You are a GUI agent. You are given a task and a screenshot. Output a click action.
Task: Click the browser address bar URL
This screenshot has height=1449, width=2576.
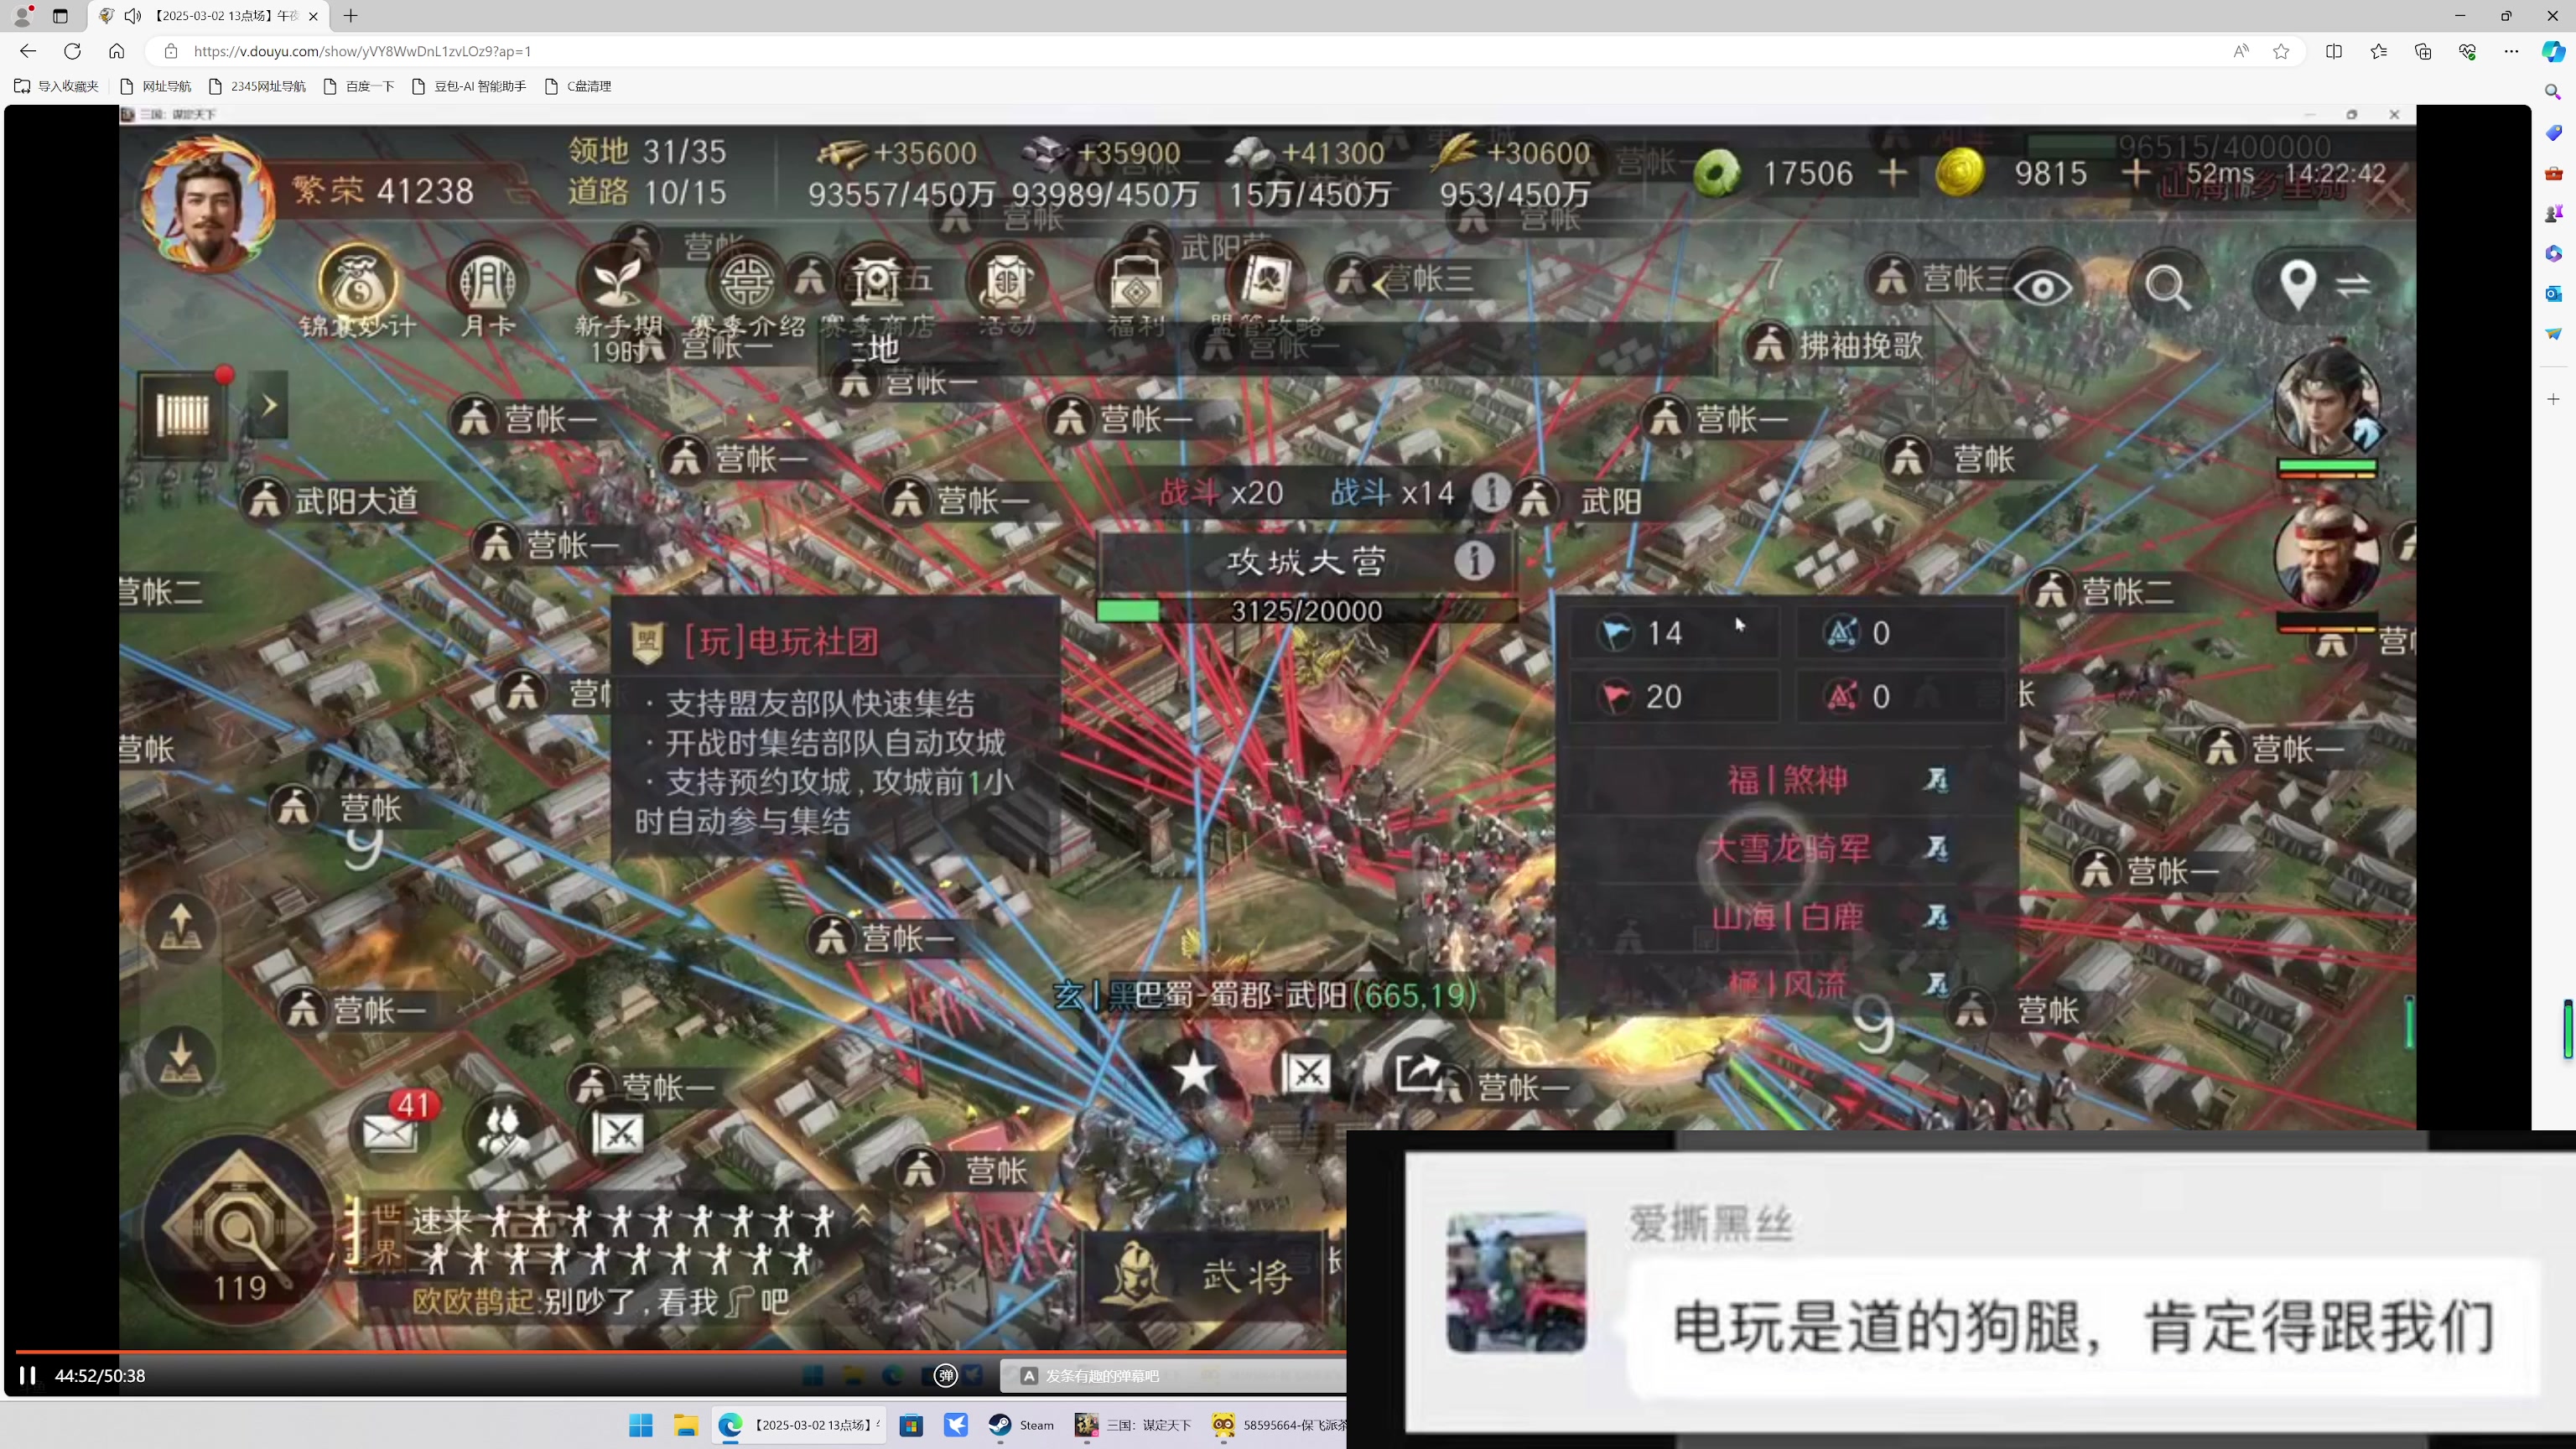point(362,51)
